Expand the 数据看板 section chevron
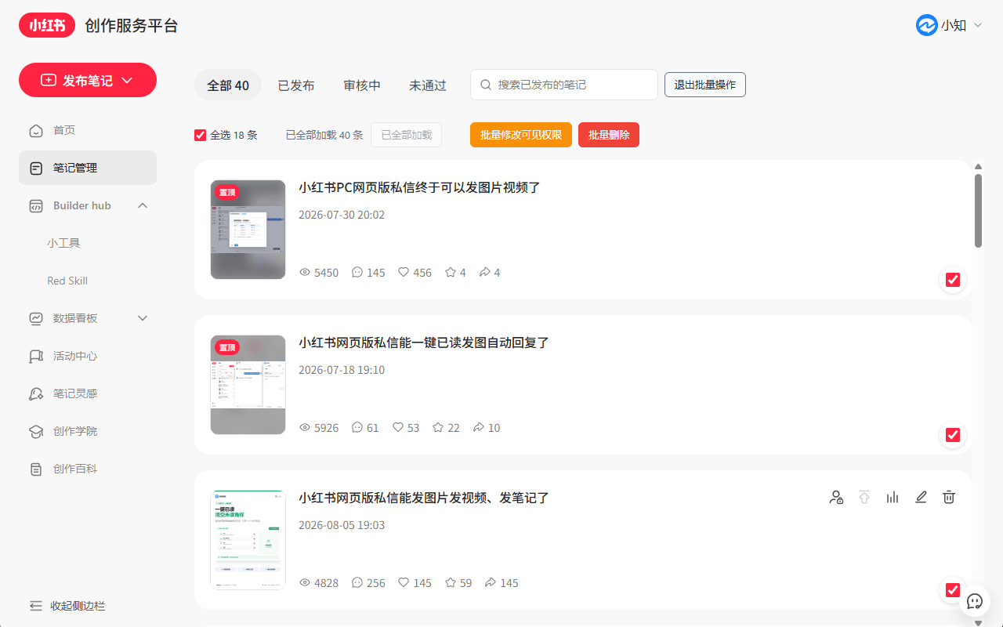This screenshot has height=627, width=1003. click(143, 318)
